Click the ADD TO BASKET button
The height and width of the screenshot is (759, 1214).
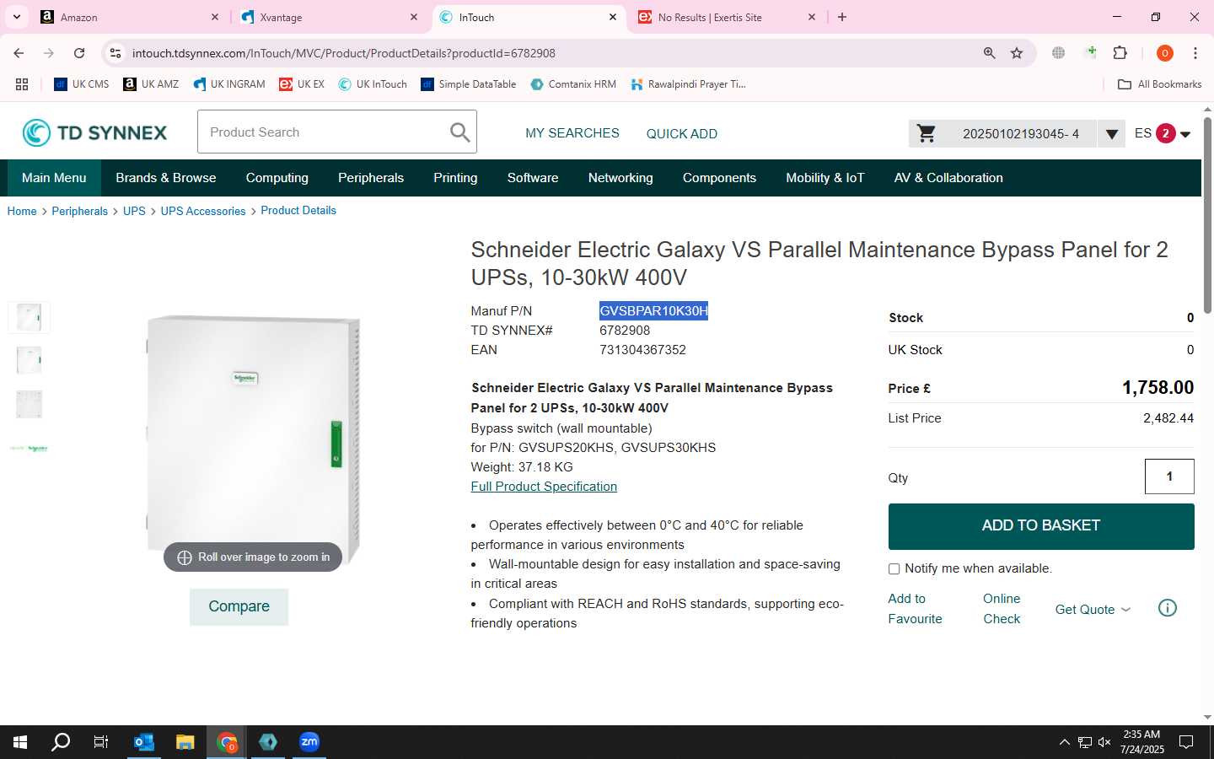(x=1041, y=526)
